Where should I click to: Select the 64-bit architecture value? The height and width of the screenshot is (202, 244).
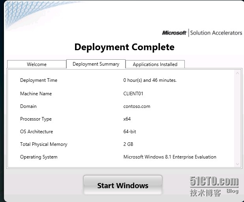point(130,132)
